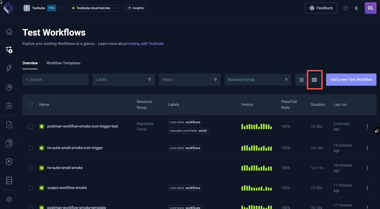Switch to table view using the grid icon

[x=315, y=80]
